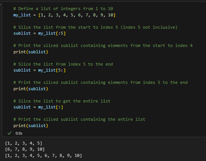
Task: Click comment 'Slice the list to get the entire list'
Action: tap(62, 101)
